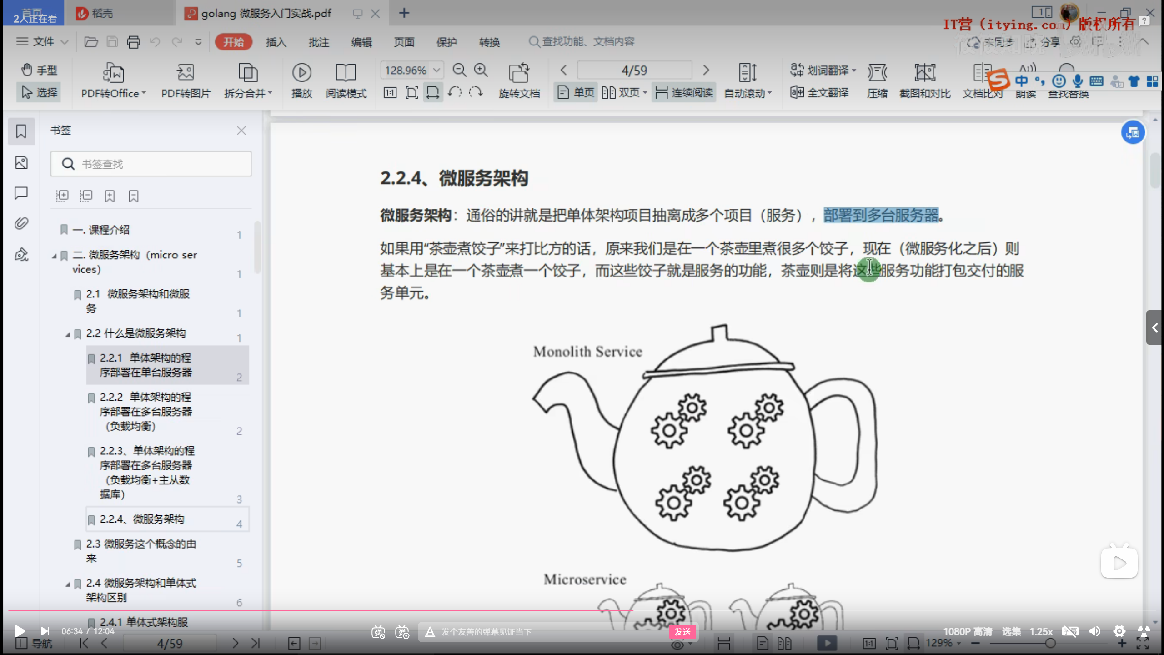Enter 阅读模式 reading mode

point(346,81)
